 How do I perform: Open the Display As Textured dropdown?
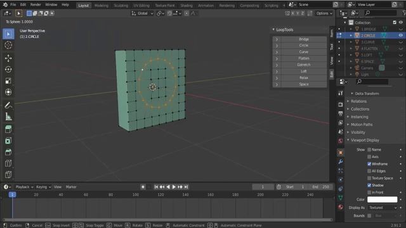coord(383,208)
